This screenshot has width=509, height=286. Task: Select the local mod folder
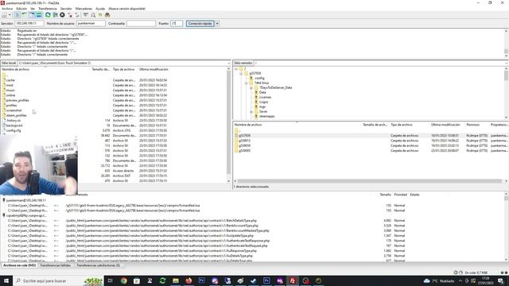coord(10,85)
